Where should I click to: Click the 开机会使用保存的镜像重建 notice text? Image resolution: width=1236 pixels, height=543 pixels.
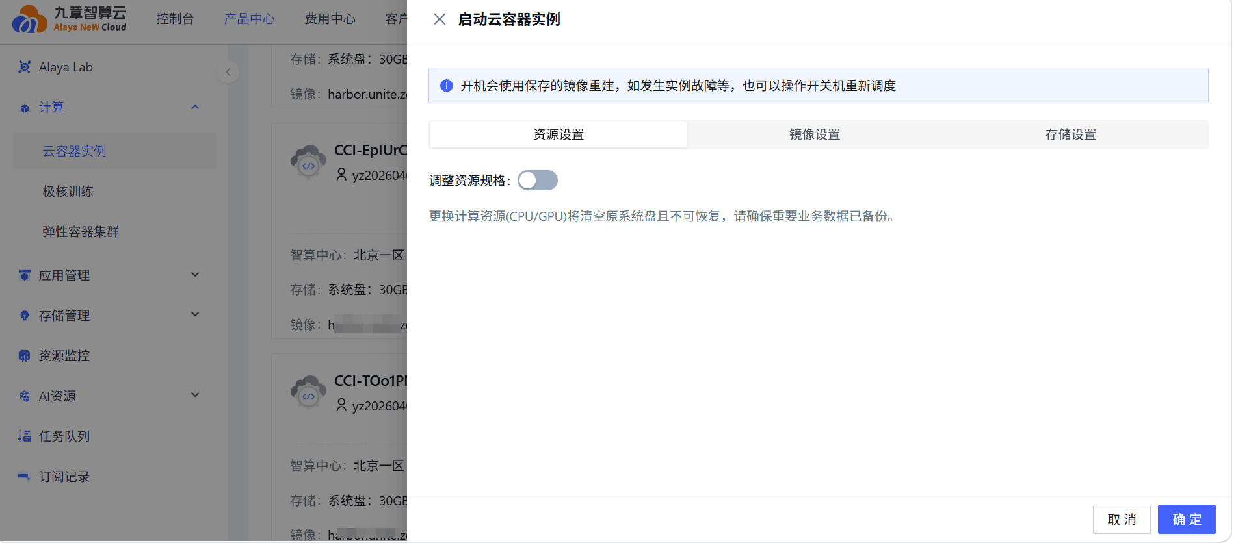pyautogui.click(x=678, y=86)
